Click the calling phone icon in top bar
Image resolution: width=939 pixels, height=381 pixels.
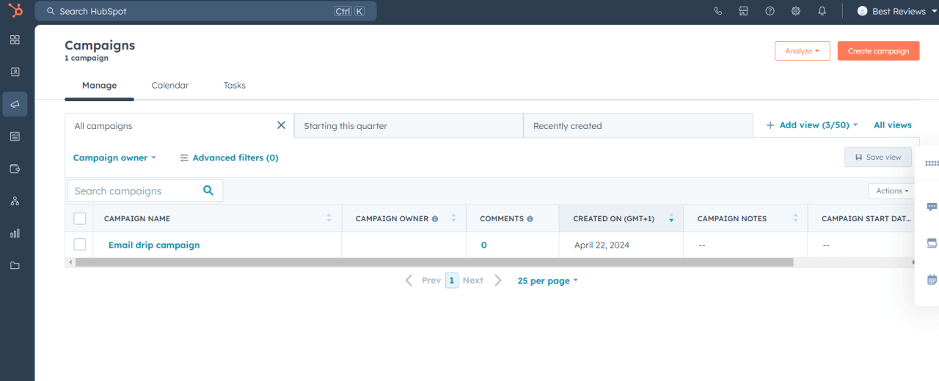(717, 11)
